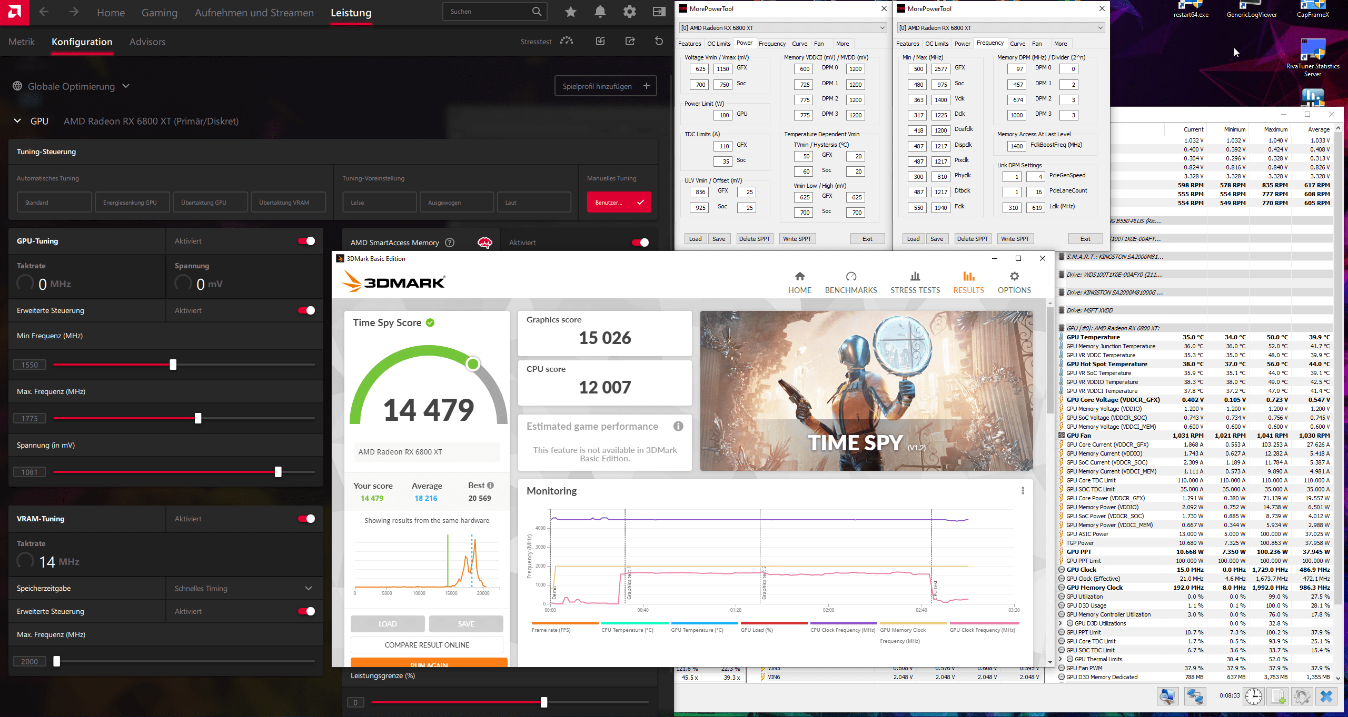Click the Min Frequenz slider handle
Screen dimensions: 1348x717
click(x=173, y=365)
